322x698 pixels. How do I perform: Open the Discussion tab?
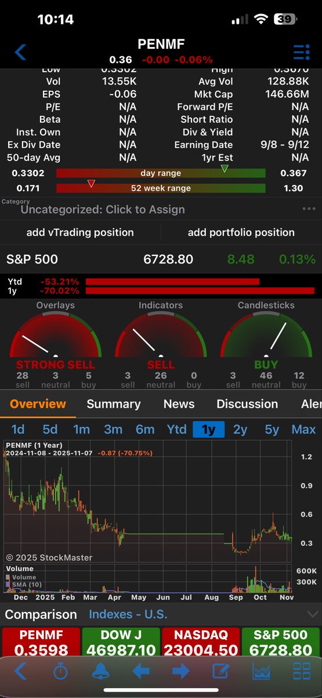247,404
